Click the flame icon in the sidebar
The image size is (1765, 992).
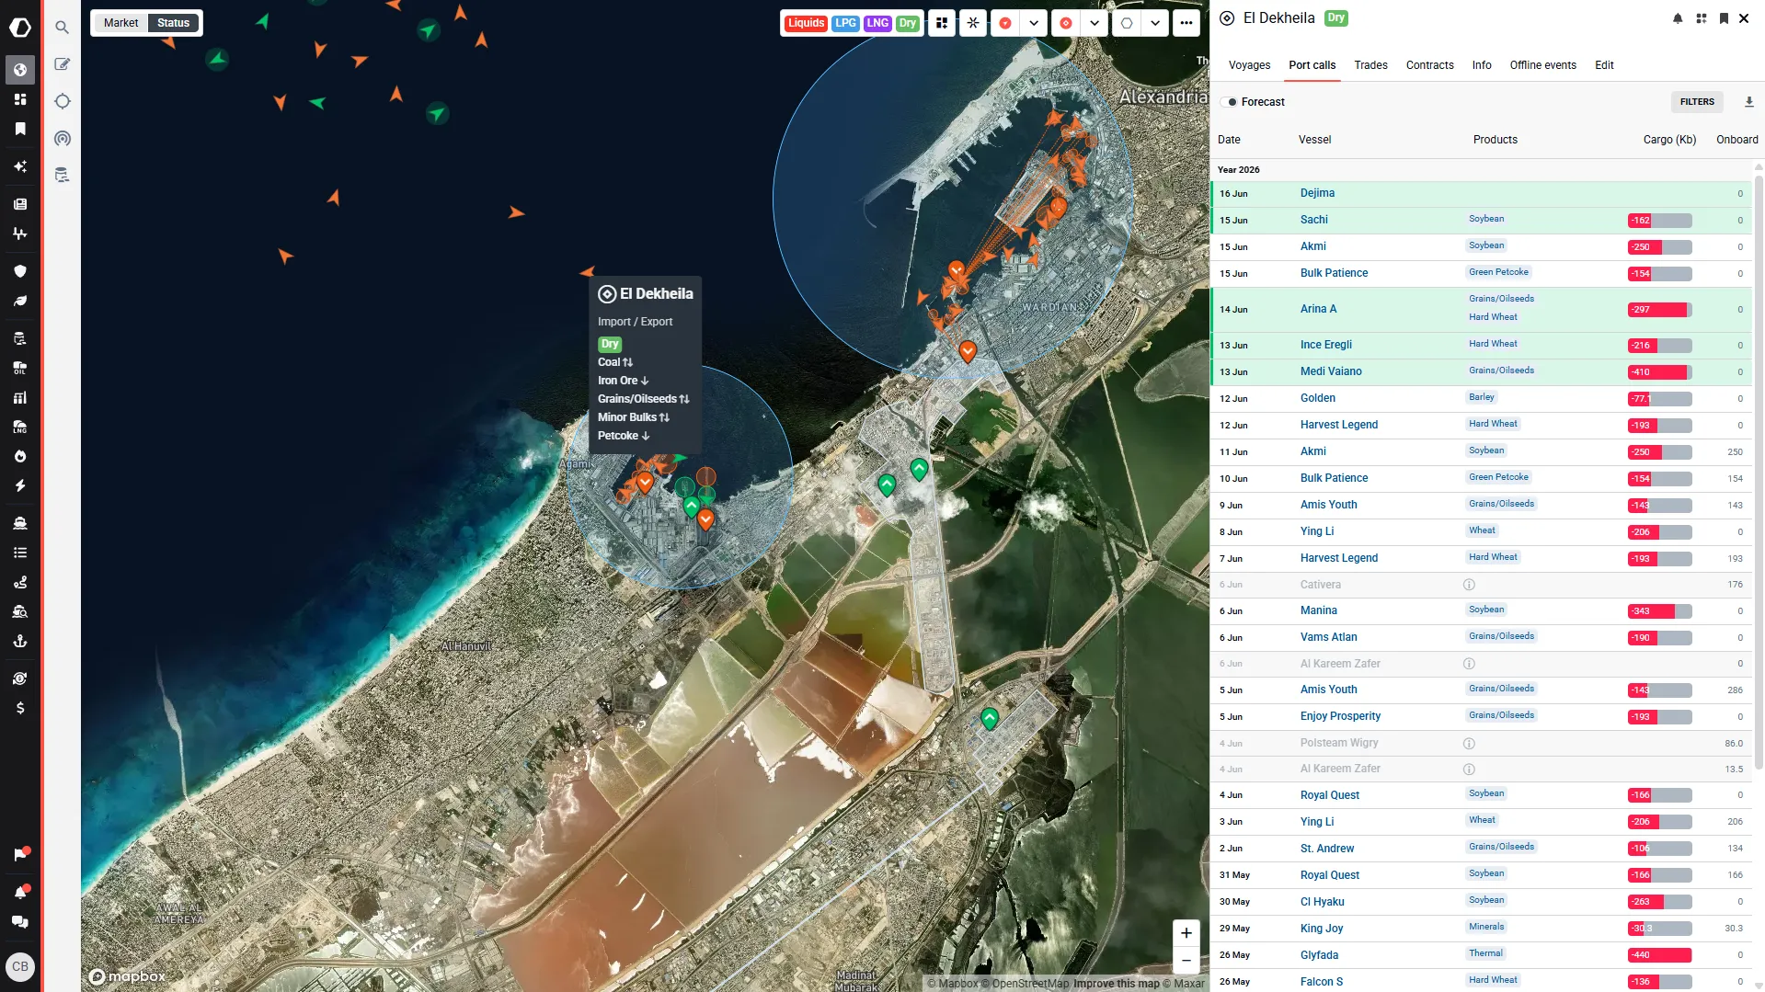(20, 456)
